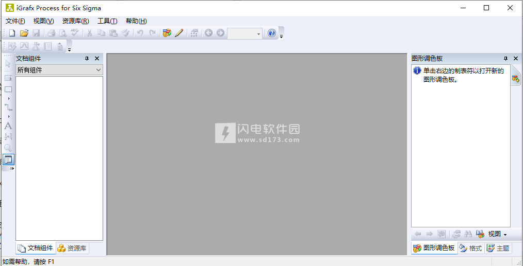This screenshot has height=266, width=523.
Task: Toggle the shape palette toolbar icon
Action: (167, 33)
